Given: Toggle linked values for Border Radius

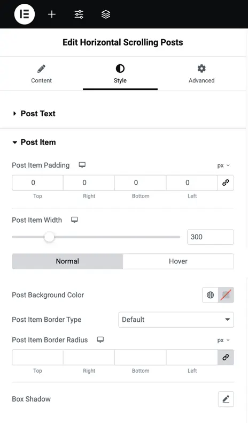Looking at the screenshot, I should tap(226, 357).
